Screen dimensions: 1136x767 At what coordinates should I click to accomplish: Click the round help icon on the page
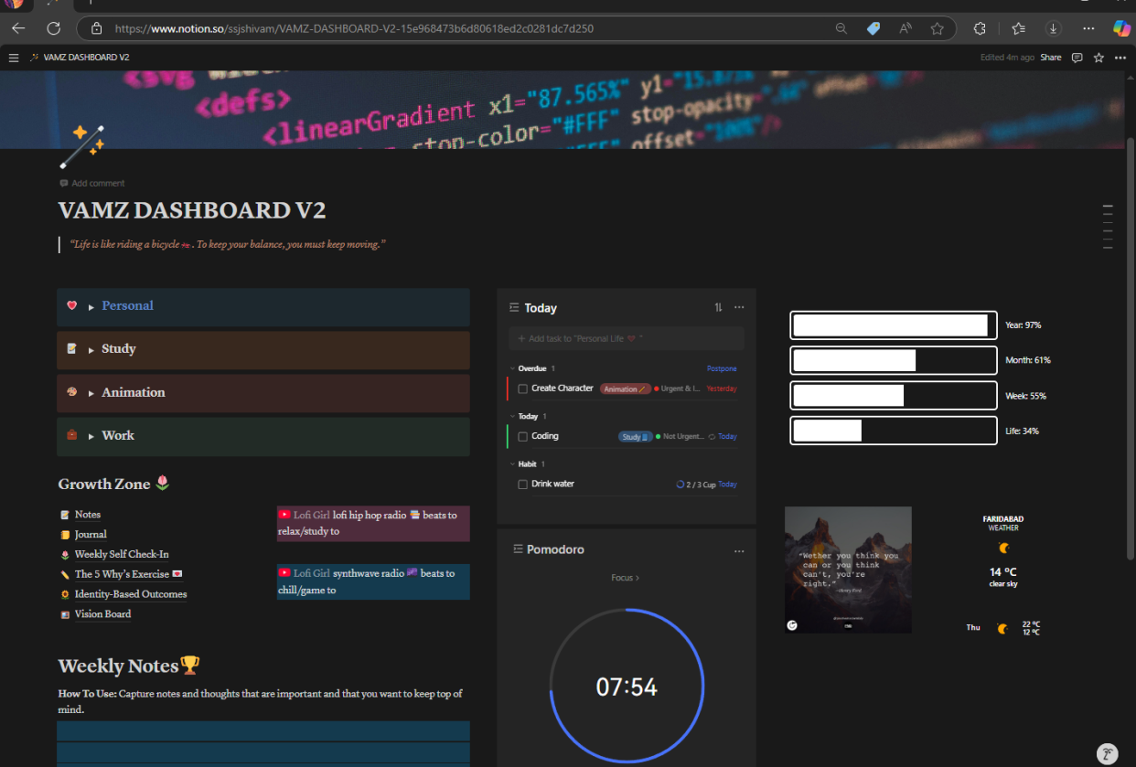click(1108, 753)
